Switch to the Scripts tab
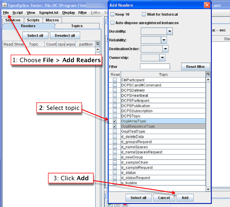 pos(33,20)
